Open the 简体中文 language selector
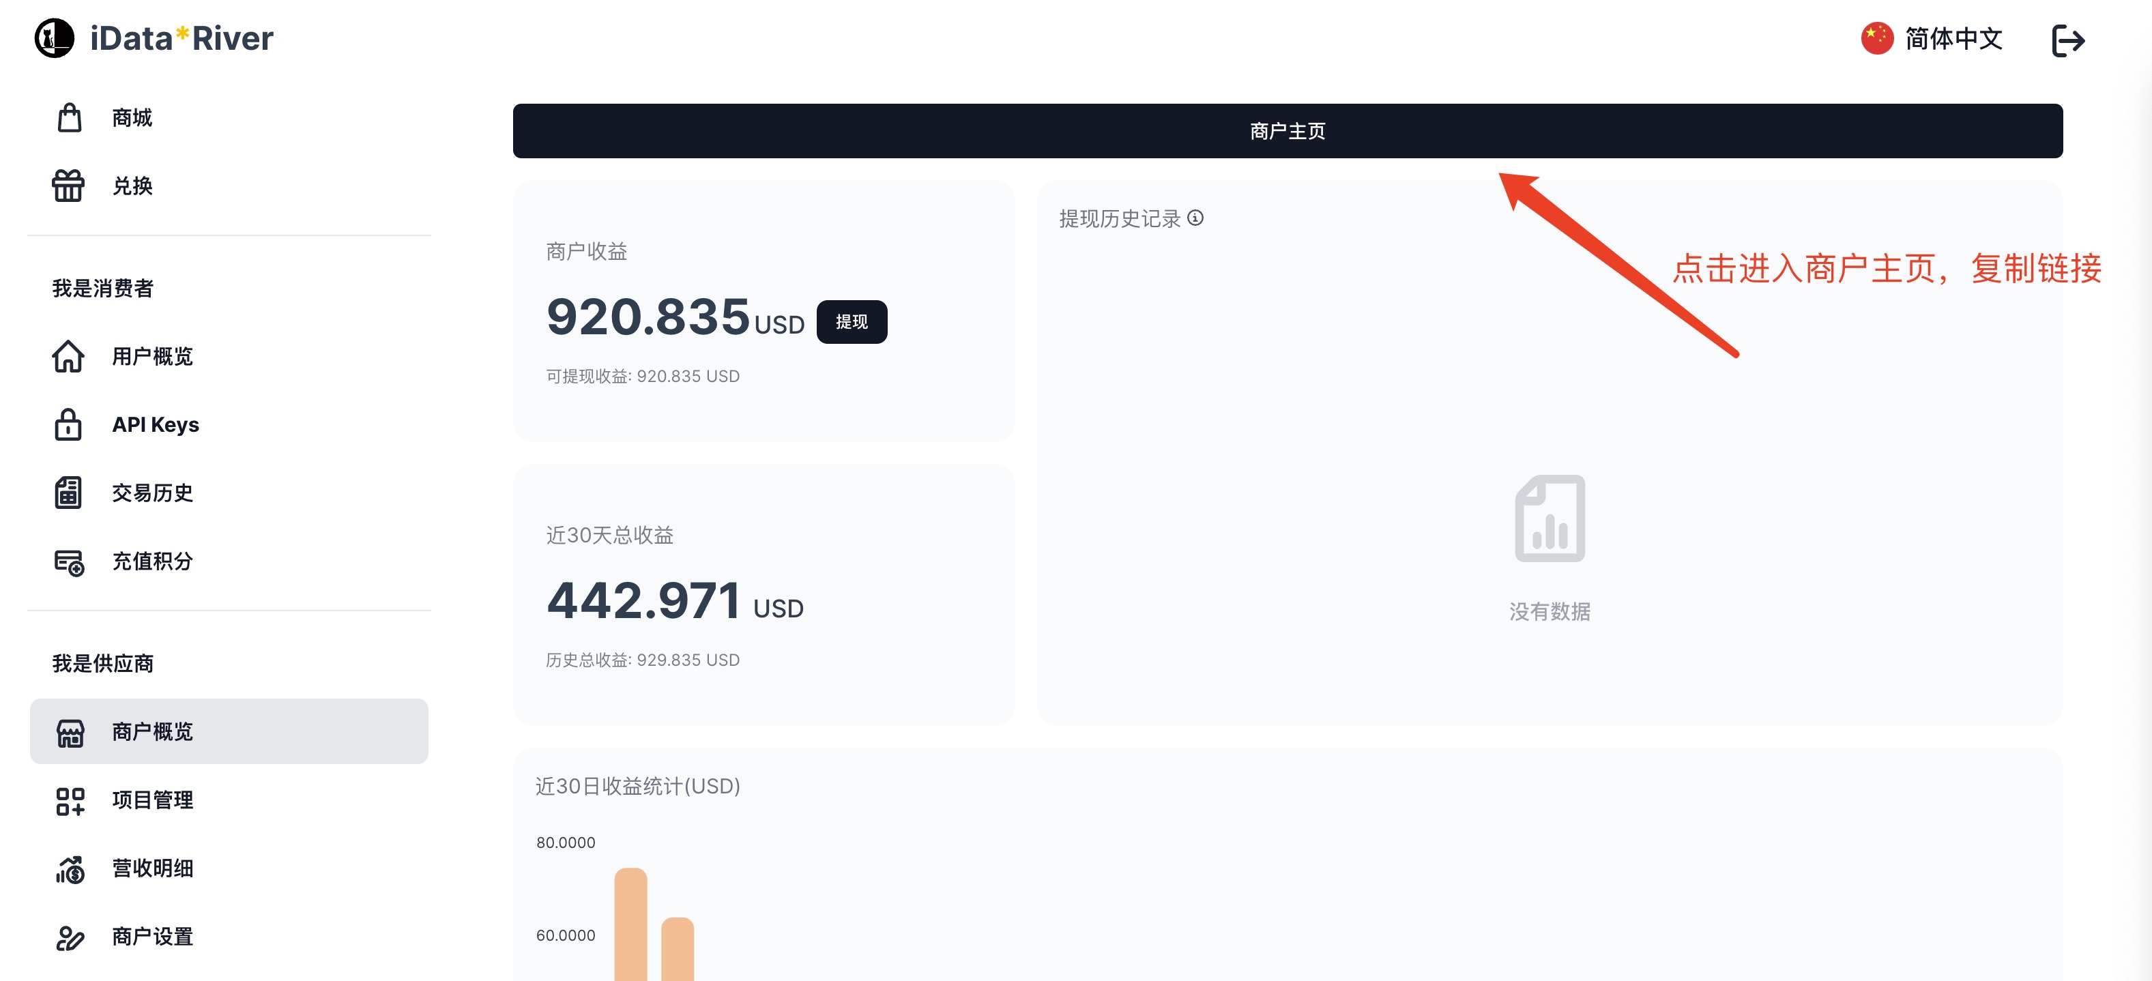2152x981 pixels. (1932, 38)
